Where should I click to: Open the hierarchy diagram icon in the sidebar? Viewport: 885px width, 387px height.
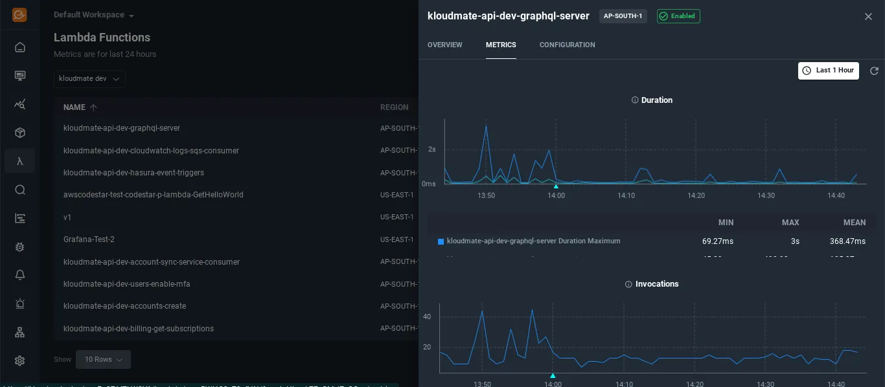[x=20, y=332]
